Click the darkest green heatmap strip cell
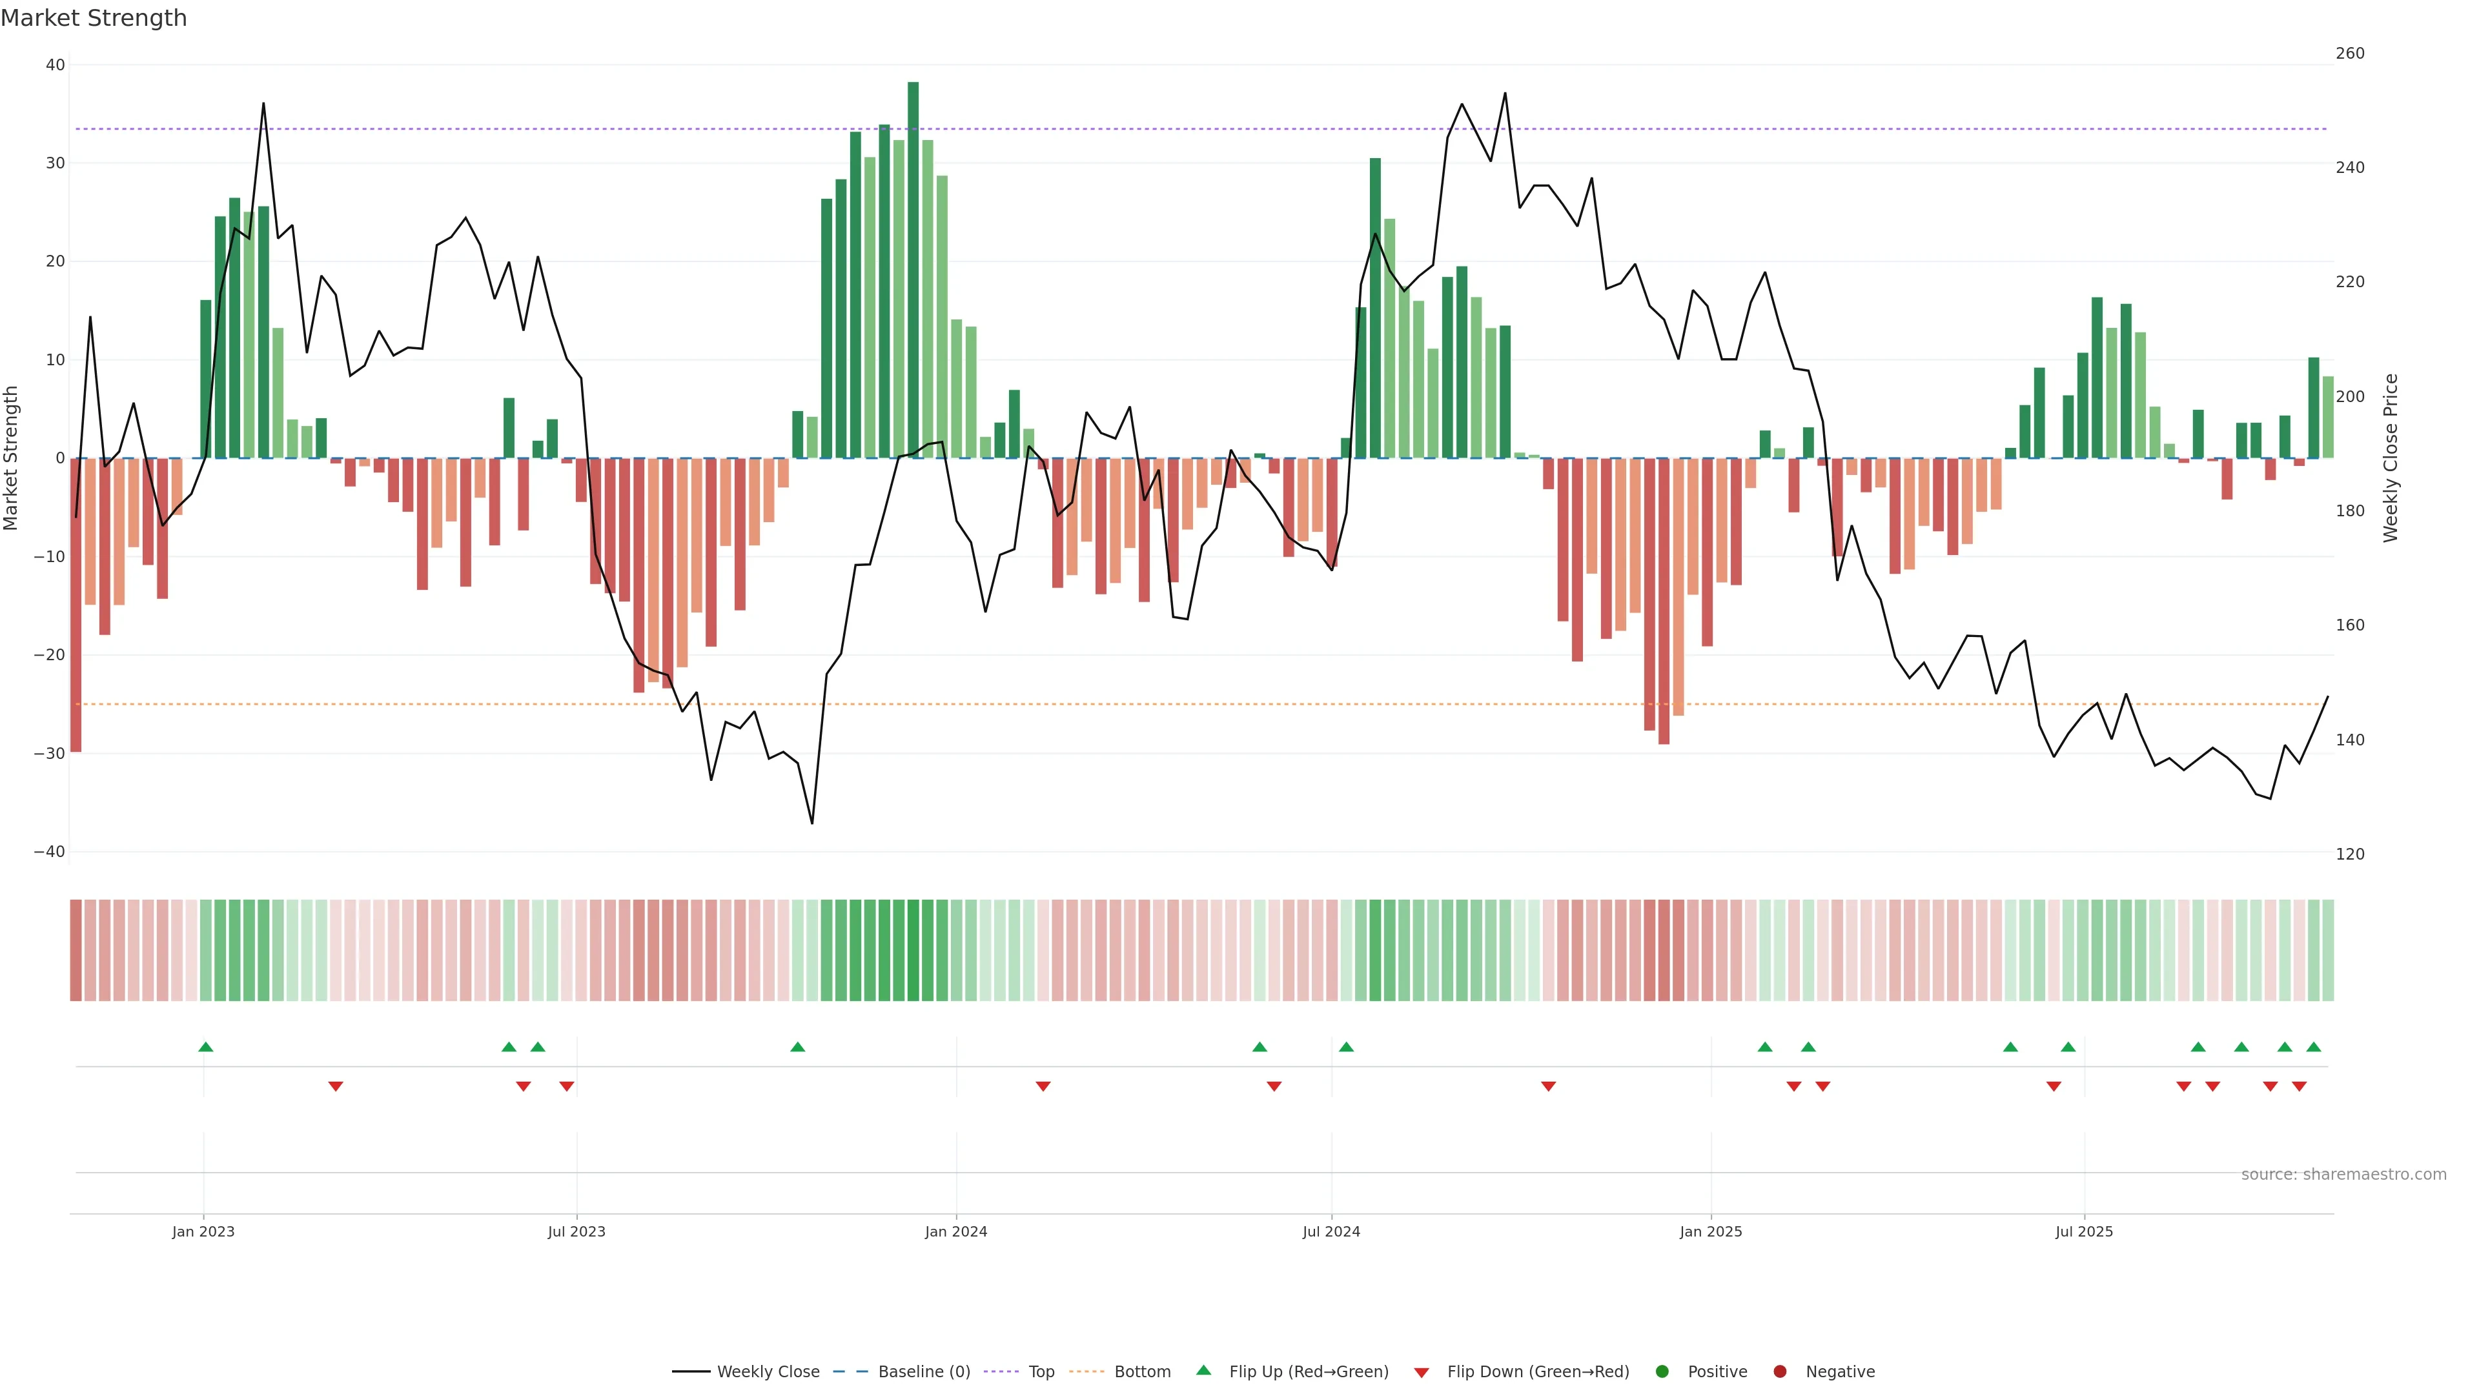This screenshot has height=1394, width=2479. (912, 951)
